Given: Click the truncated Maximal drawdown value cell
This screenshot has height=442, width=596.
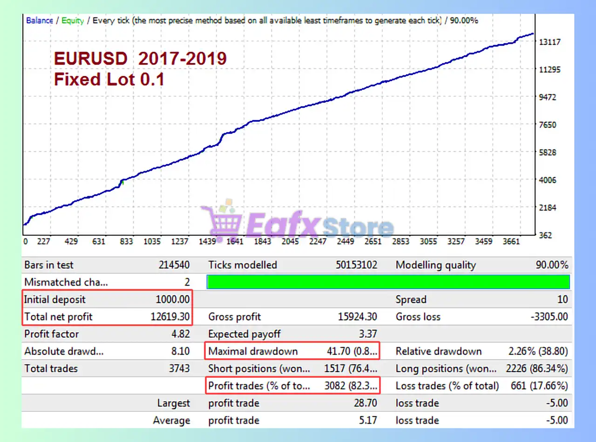Looking at the screenshot, I should click(x=352, y=351).
